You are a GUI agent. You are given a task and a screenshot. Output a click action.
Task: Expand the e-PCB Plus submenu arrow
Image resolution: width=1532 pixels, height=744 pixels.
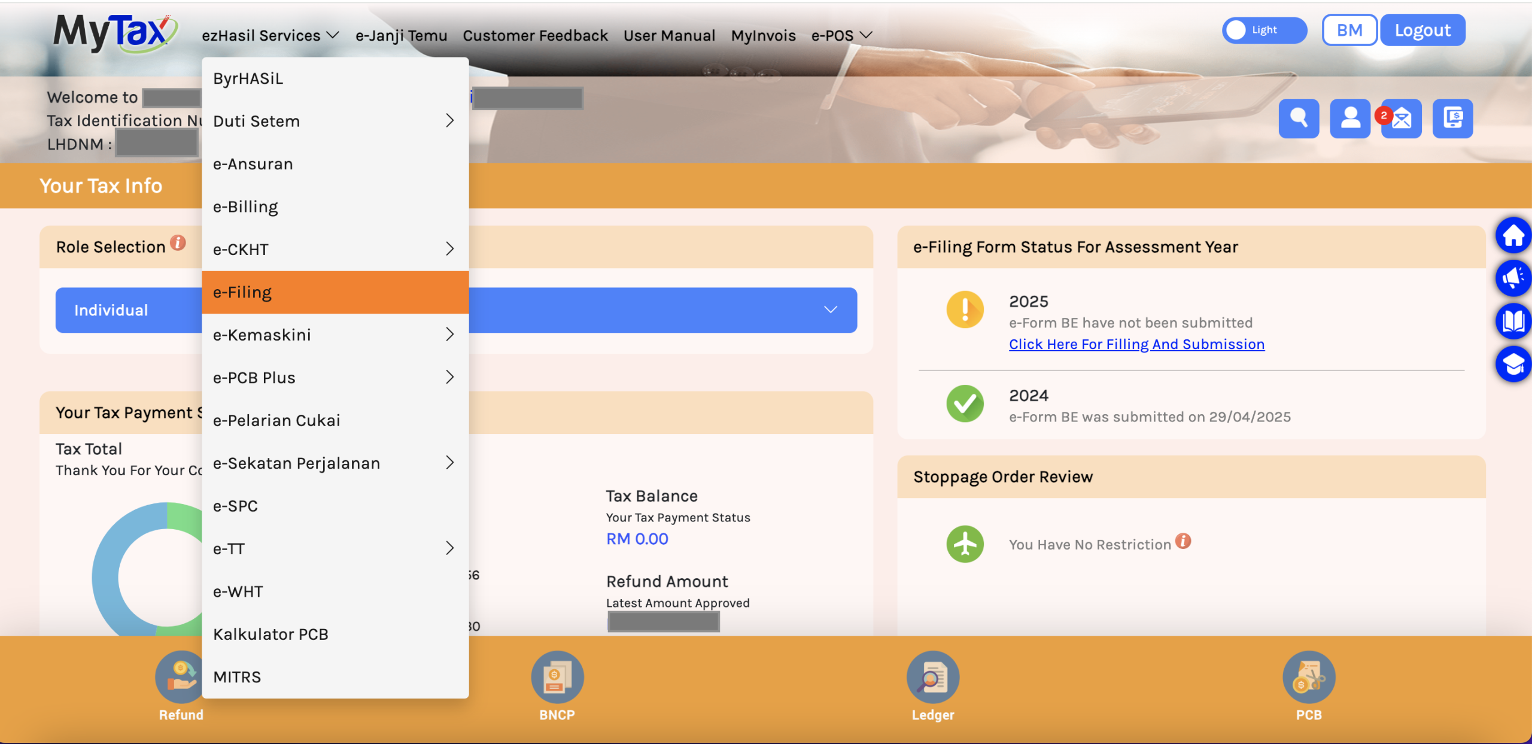pyautogui.click(x=449, y=377)
